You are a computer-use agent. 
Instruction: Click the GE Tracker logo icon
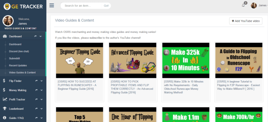coord(7,6)
